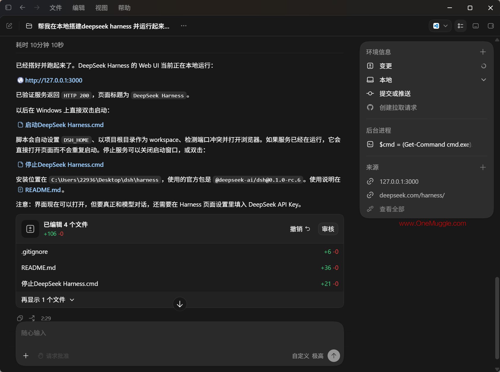This screenshot has width=500, height=372.
Task: Open the VS Code dropdown in header
Action: coord(440,26)
